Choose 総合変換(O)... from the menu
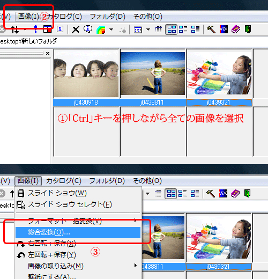 point(78,232)
